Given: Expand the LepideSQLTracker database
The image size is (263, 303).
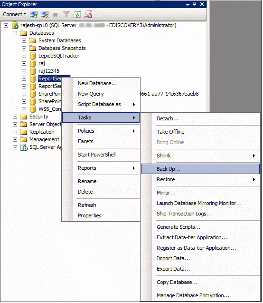Looking at the screenshot, I should [x=24, y=56].
